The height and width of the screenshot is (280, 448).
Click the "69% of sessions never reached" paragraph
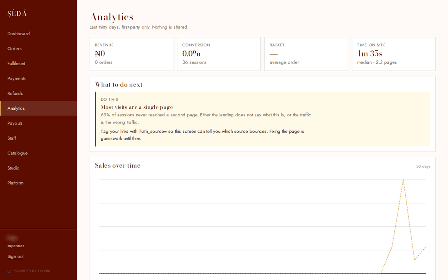coord(206,118)
